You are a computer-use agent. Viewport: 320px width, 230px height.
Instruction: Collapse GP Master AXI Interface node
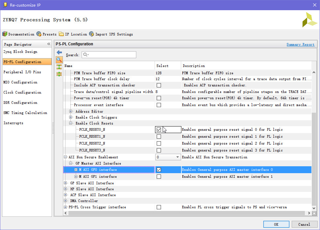70,163
